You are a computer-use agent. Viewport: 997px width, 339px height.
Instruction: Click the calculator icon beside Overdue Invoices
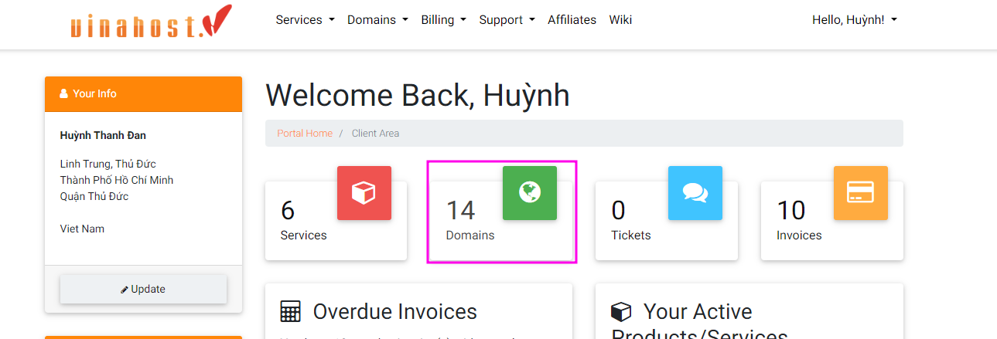tap(290, 312)
